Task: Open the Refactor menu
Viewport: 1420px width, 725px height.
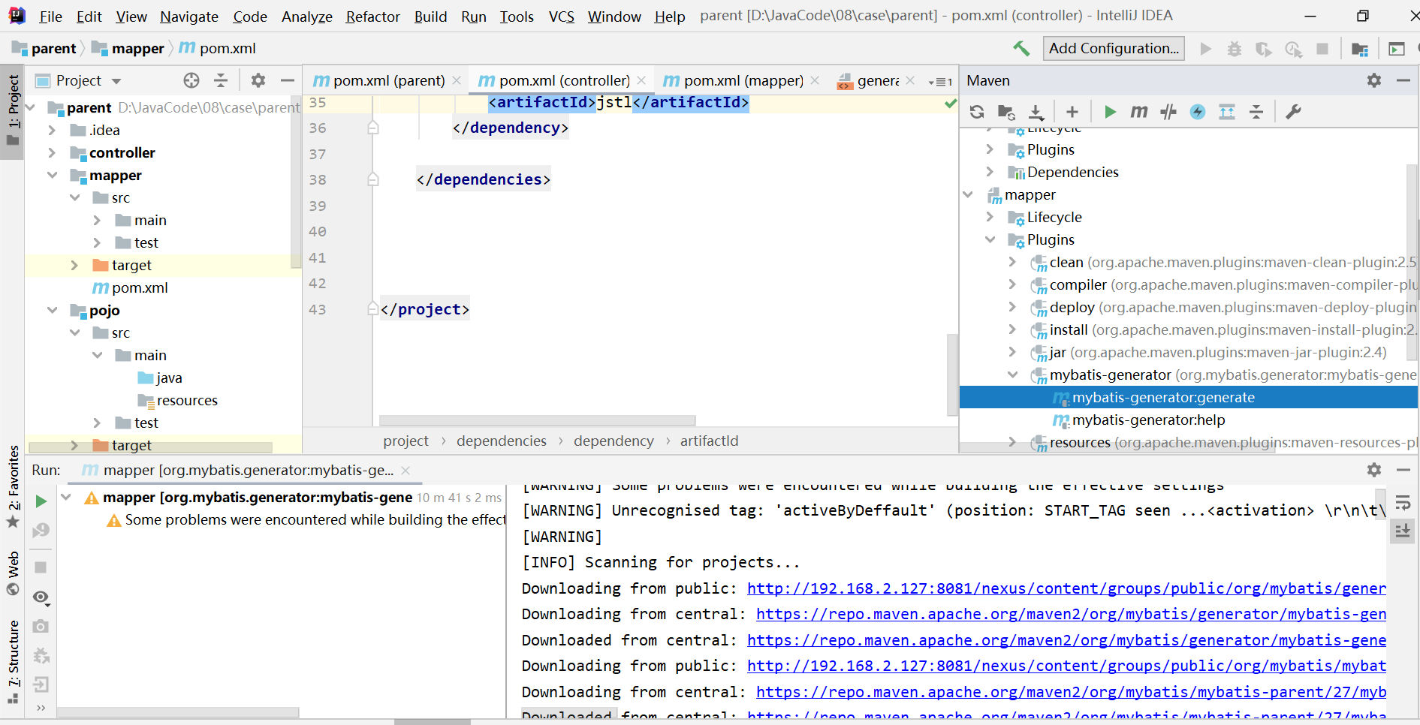Action: point(372,17)
